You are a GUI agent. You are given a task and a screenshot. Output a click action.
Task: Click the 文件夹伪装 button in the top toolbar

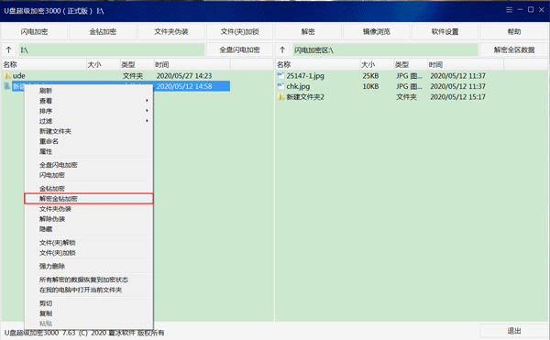pos(171,31)
